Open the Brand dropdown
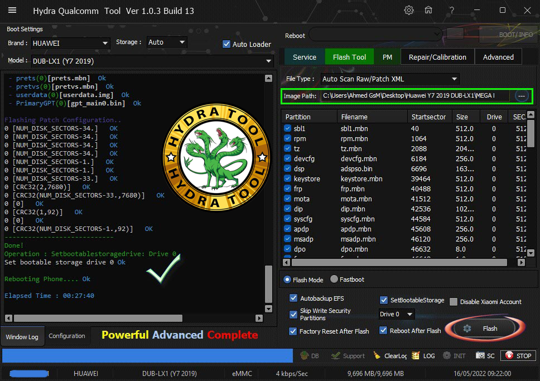540x381 pixels. 70,43
